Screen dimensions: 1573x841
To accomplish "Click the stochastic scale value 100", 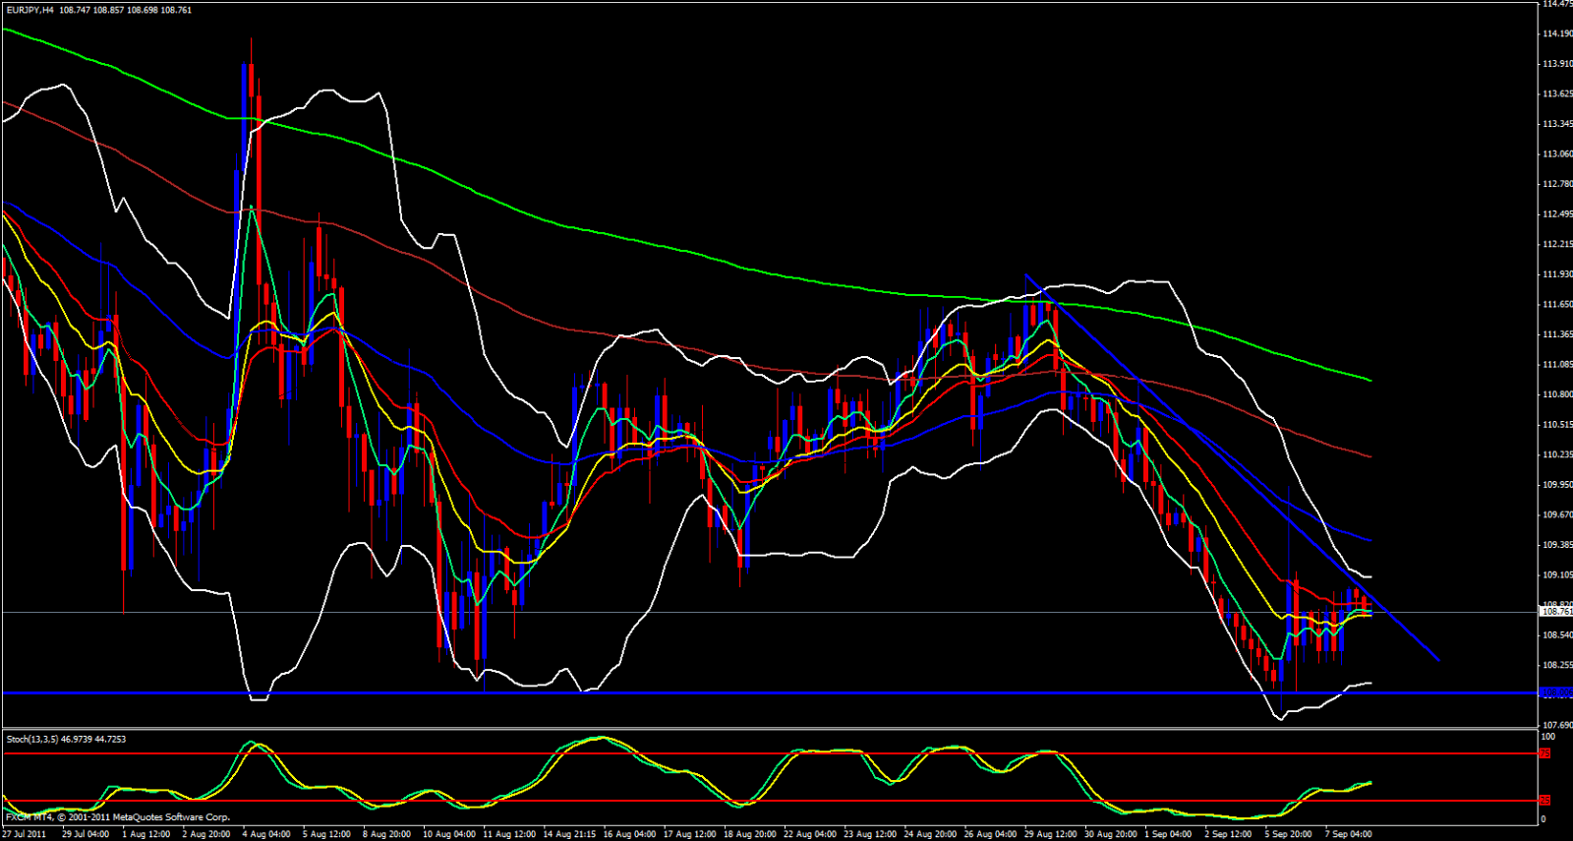I will [1547, 737].
